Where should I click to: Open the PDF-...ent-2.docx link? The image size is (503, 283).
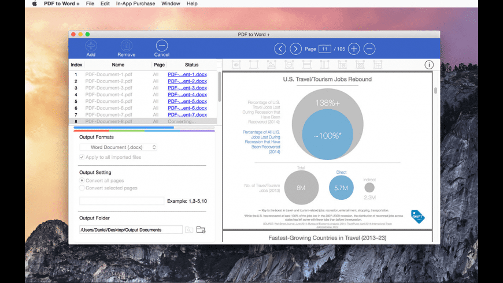187,81
